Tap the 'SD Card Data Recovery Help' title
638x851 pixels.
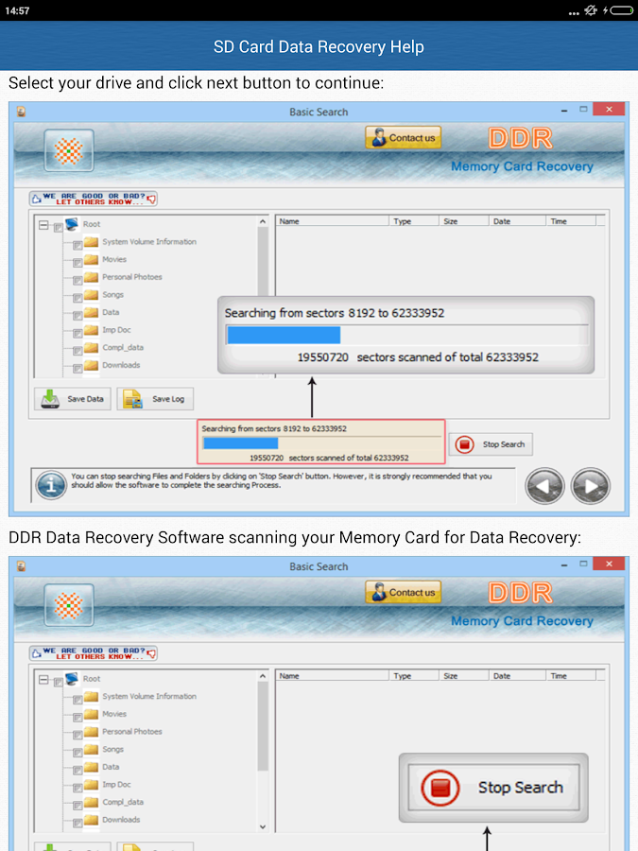coord(319,46)
